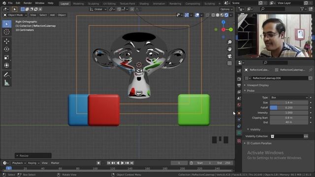The height and width of the screenshot is (177, 315).
Task: Open the viewport Select menu
Action: [x=43, y=15]
